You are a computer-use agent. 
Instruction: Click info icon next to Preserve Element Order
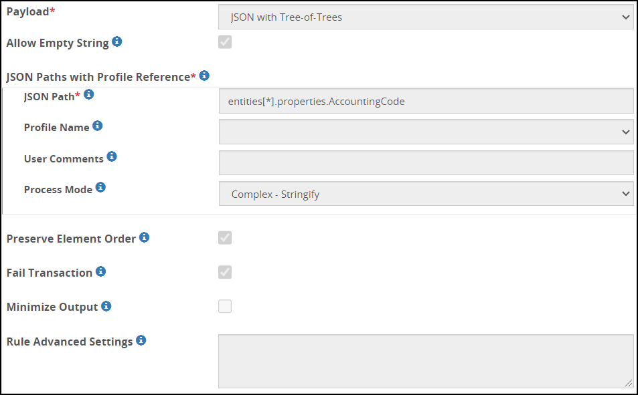click(144, 237)
